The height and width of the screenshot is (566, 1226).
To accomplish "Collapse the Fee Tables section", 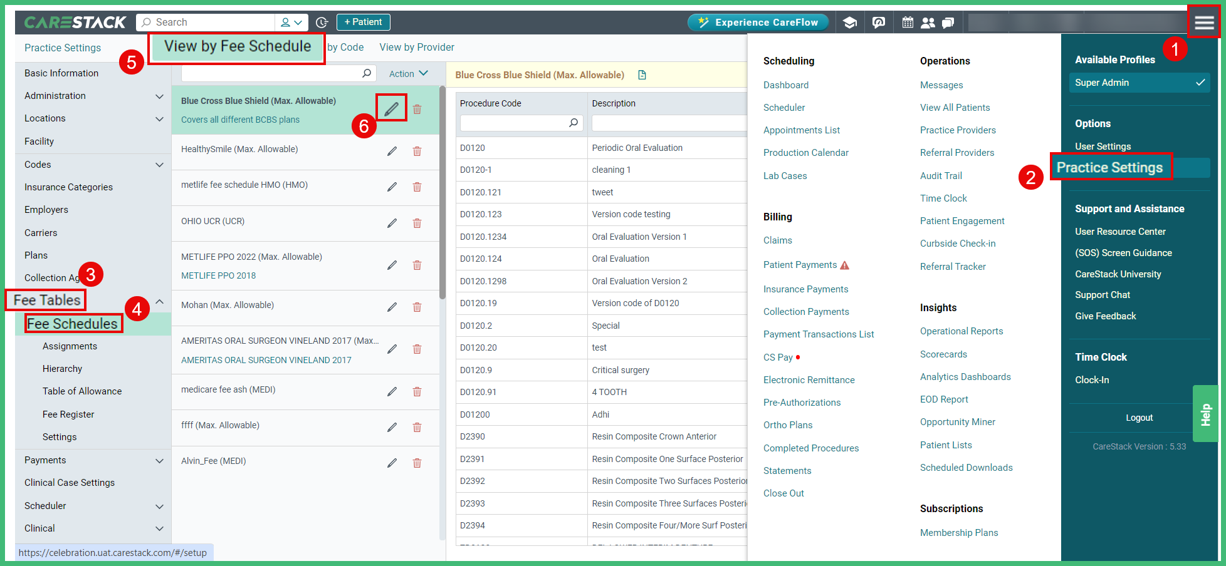I will point(159,301).
